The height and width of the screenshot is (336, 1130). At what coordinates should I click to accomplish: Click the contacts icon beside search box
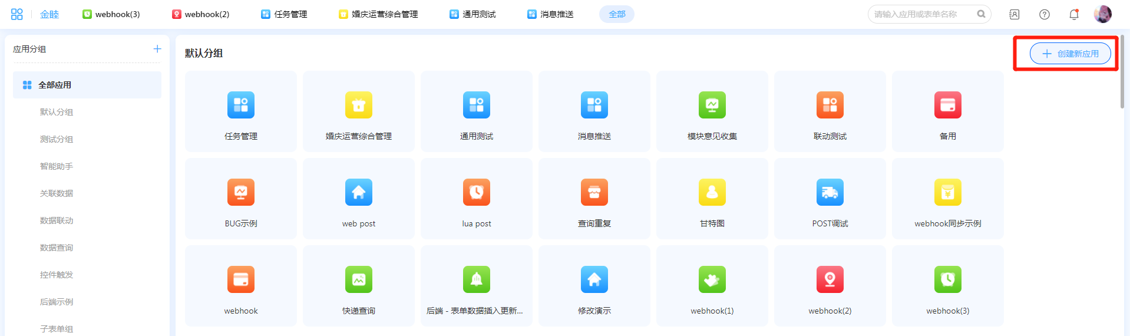(x=1014, y=14)
